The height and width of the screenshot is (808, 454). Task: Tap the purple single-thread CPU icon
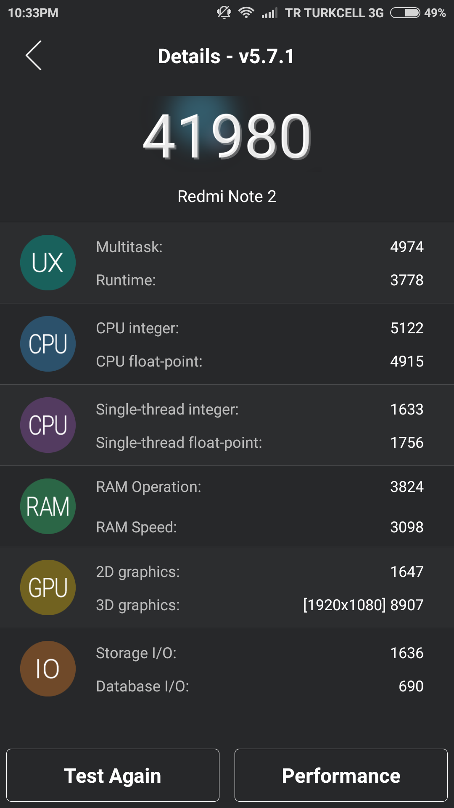point(48,425)
